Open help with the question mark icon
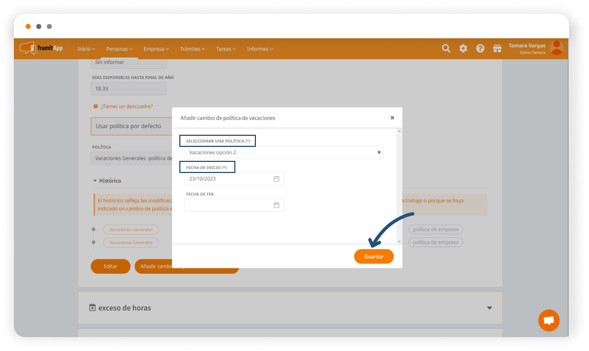 [x=480, y=49]
